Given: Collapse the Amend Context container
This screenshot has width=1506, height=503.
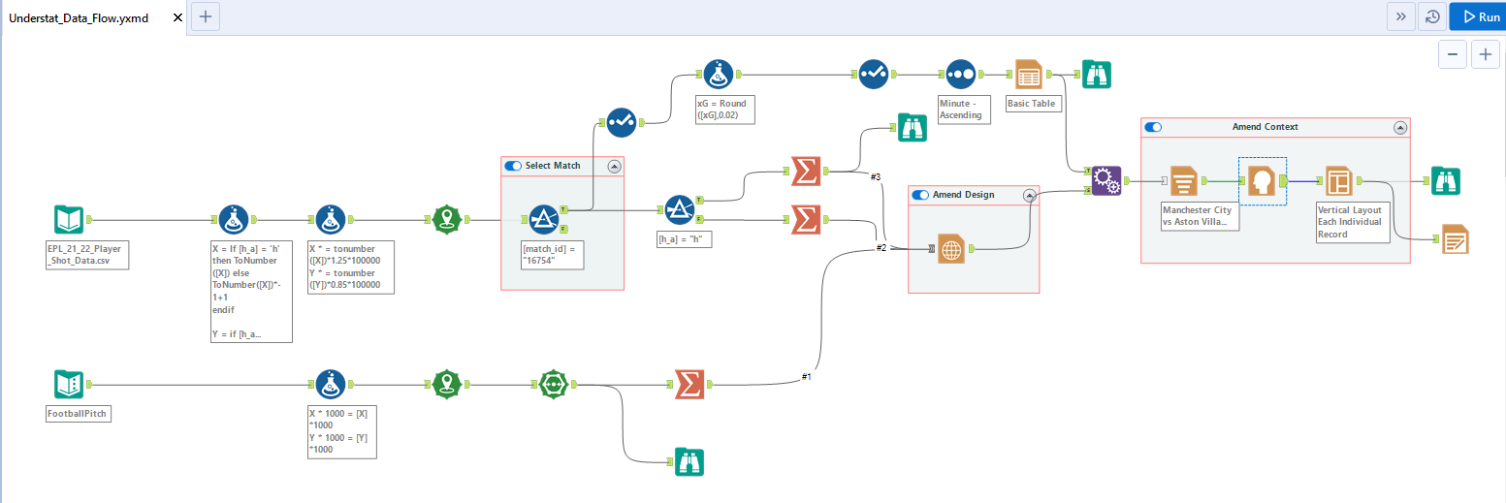Looking at the screenshot, I should tap(1399, 127).
